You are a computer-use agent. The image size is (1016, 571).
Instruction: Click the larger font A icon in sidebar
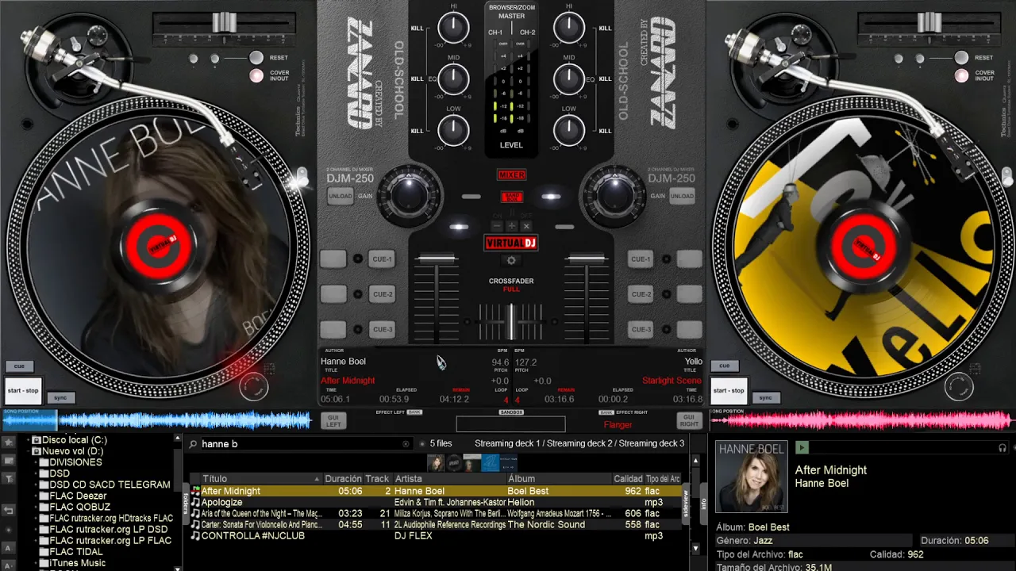pyautogui.click(x=9, y=548)
